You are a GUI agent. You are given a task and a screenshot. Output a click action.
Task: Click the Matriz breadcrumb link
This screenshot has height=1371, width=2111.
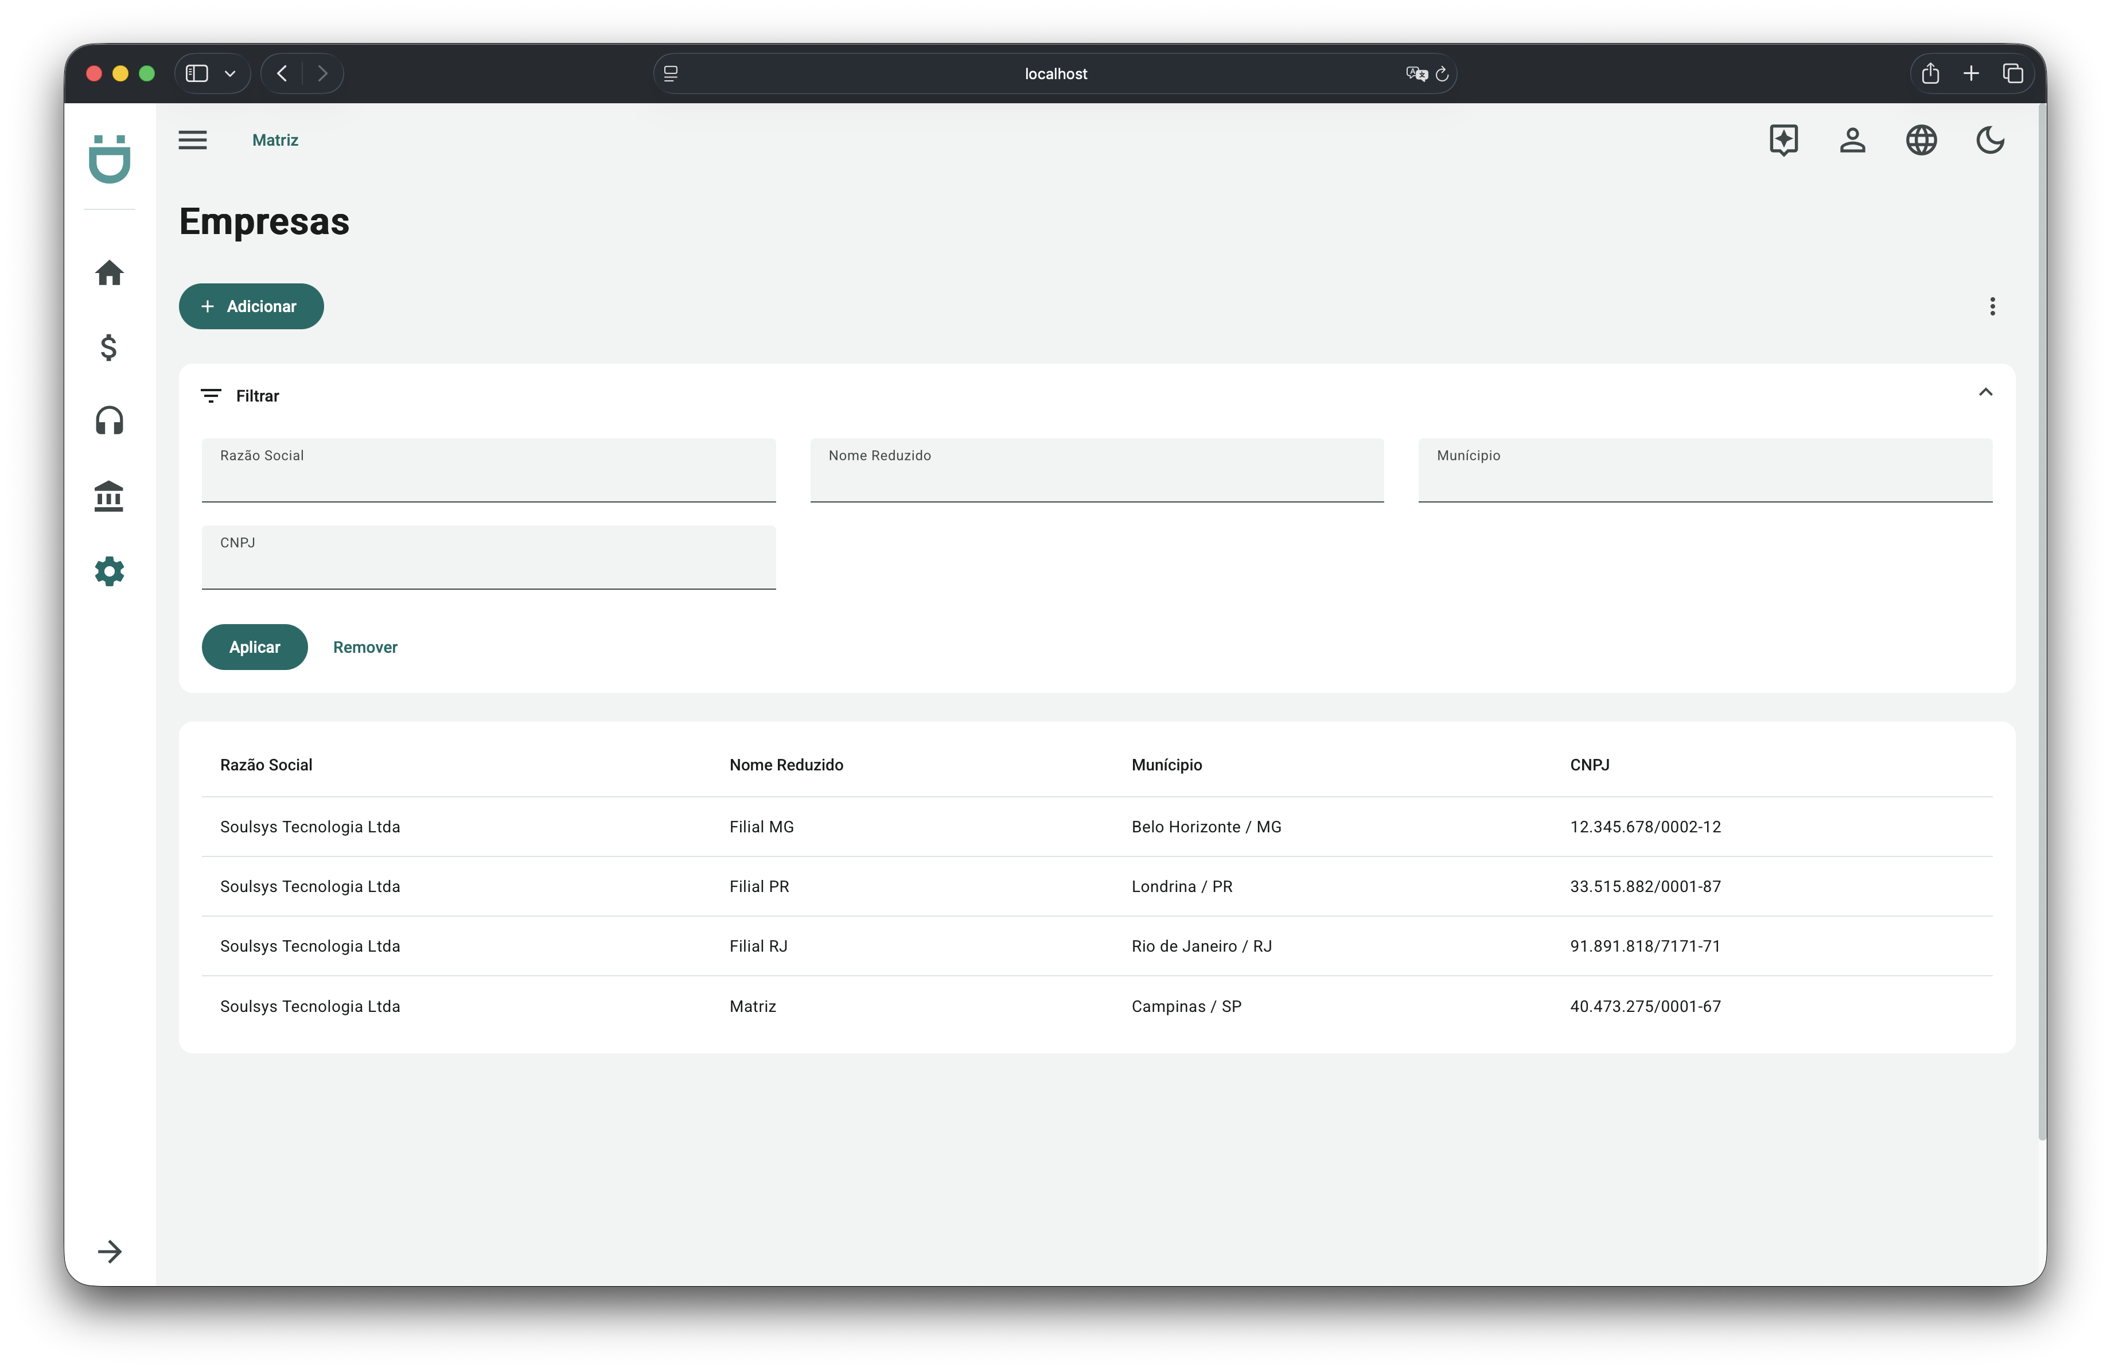(x=275, y=140)
